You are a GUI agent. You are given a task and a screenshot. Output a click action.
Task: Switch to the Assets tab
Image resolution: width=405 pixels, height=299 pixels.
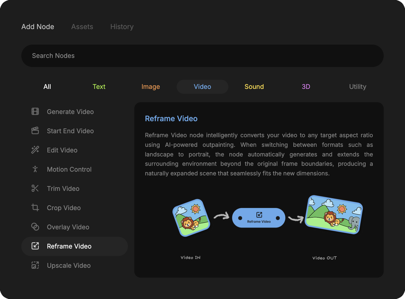tap(82, 27)
